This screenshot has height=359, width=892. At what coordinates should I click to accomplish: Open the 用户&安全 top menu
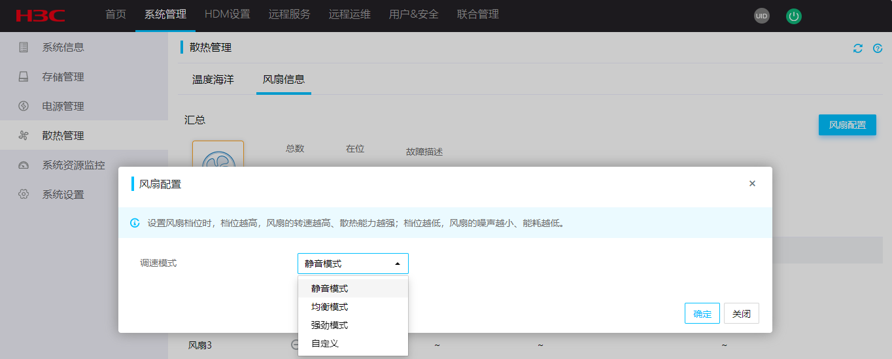click(x=414, y=14)
